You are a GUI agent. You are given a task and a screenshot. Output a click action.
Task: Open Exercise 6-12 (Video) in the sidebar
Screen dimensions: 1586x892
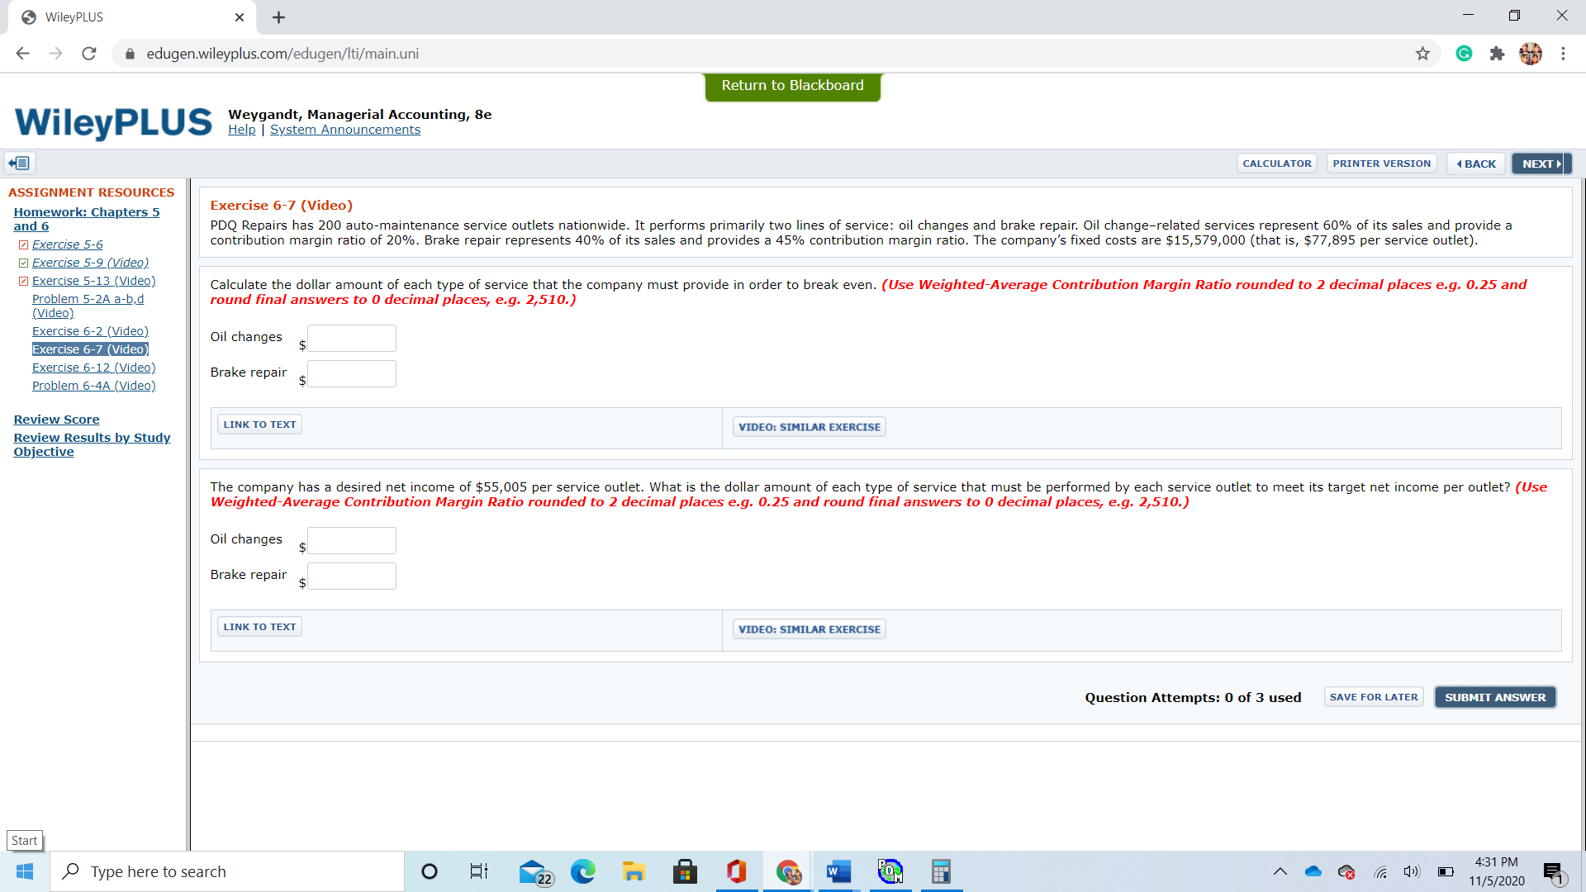(93, 367)
